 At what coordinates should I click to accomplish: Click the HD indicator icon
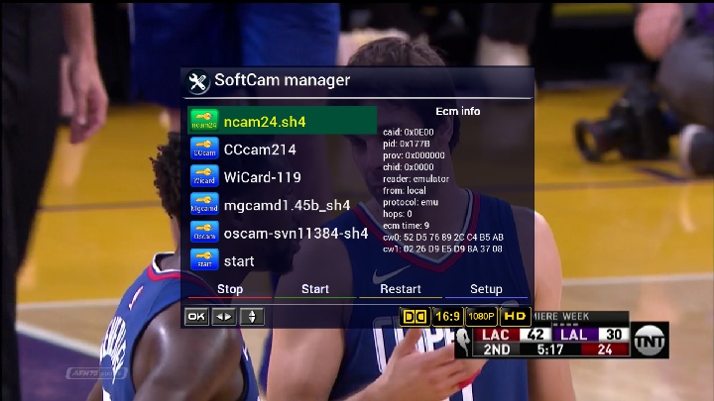[x=515, y=317]
